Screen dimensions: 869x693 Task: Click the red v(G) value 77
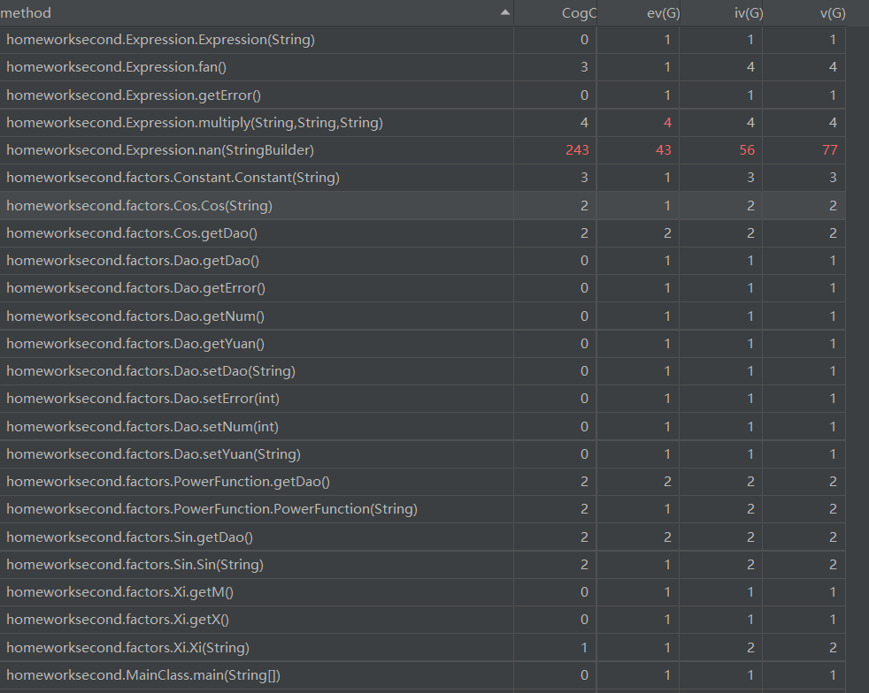tap(829, 150)
